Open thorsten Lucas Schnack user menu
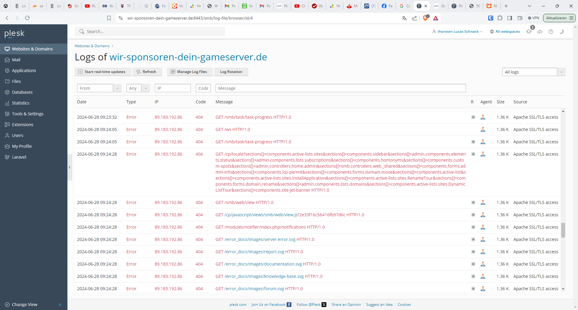This screenshot has width=578, height=310. point(457,32)
